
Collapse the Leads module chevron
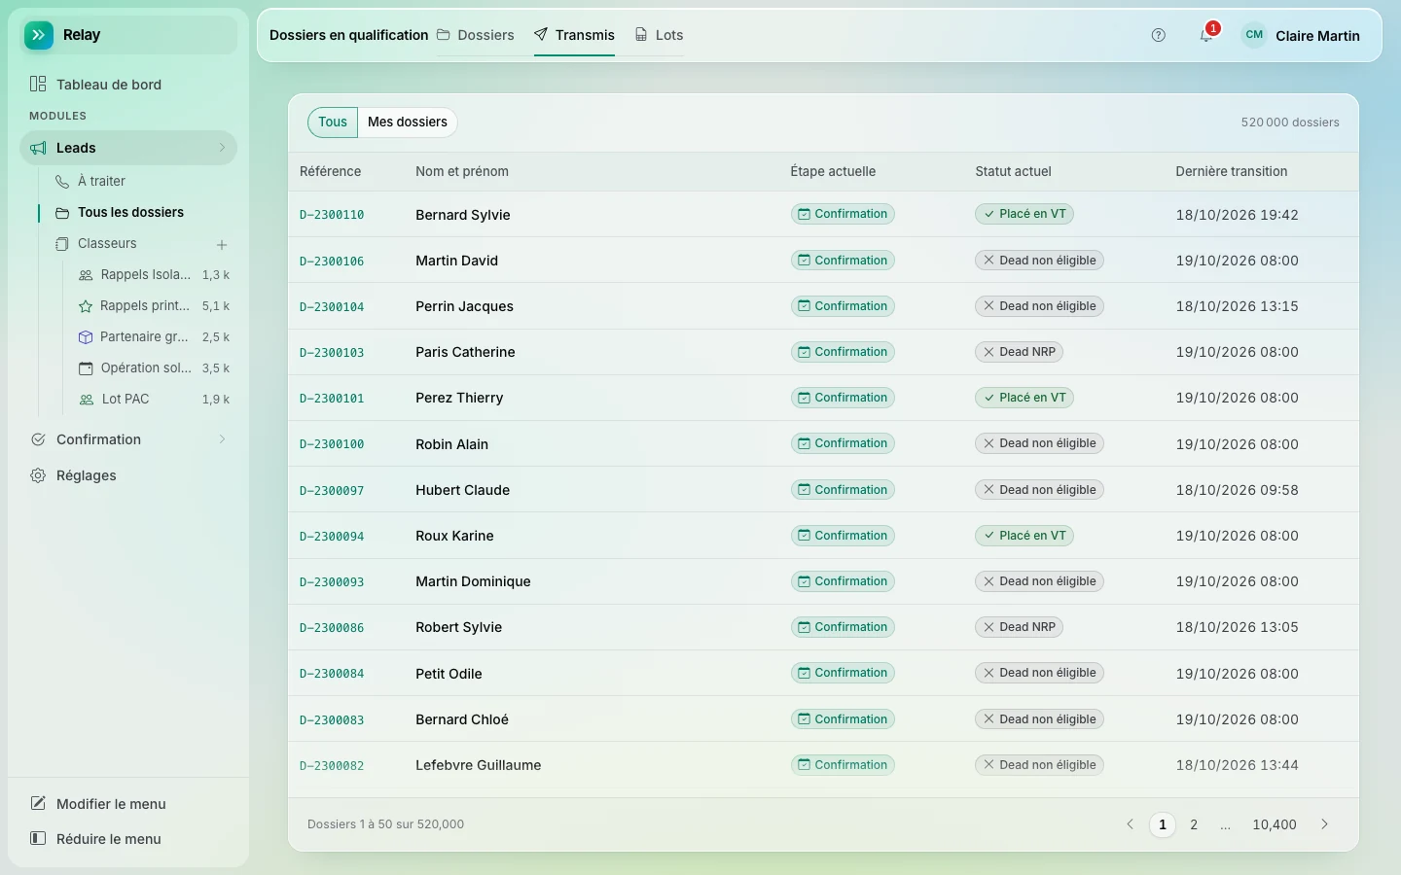222,148
